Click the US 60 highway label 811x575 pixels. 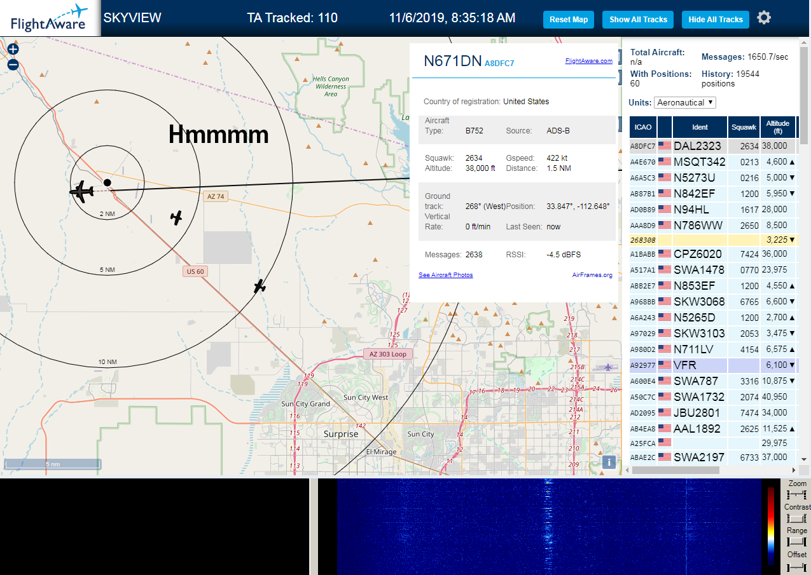pyautogui.click(x=195, y=271)
